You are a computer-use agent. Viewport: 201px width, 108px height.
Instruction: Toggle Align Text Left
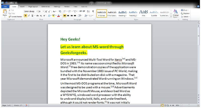(x=65, y=16)
